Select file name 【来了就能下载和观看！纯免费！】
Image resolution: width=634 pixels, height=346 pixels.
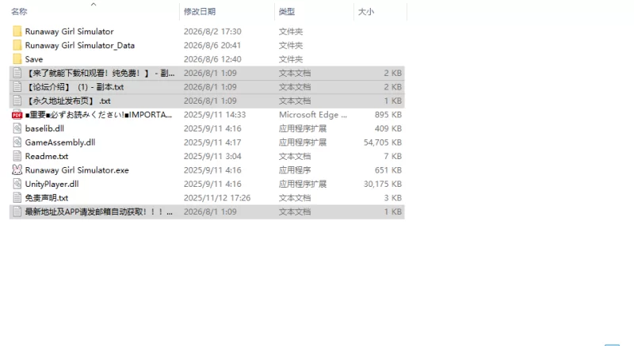tap(100, 73)
